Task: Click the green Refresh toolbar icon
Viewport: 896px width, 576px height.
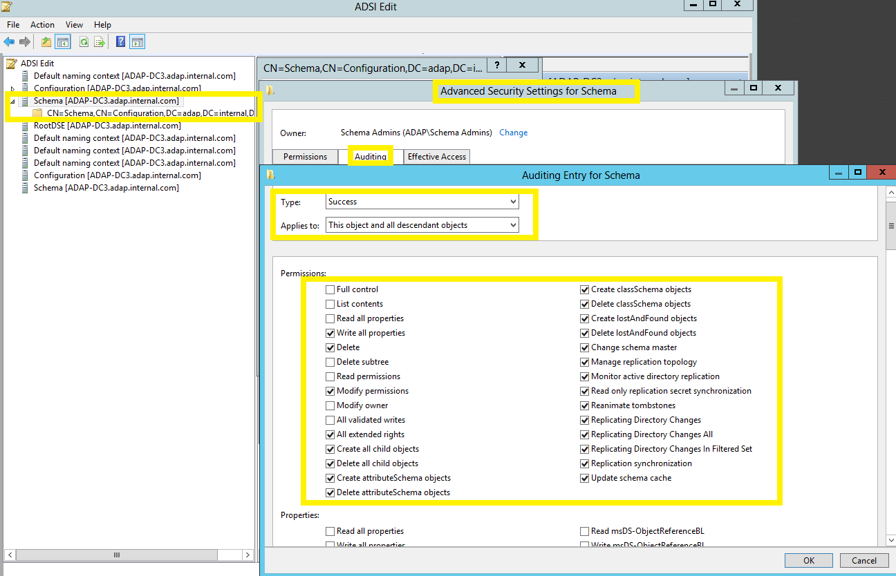Action: [x=84, y=42]
